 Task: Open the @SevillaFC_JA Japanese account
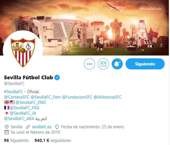tap(23, 113)
